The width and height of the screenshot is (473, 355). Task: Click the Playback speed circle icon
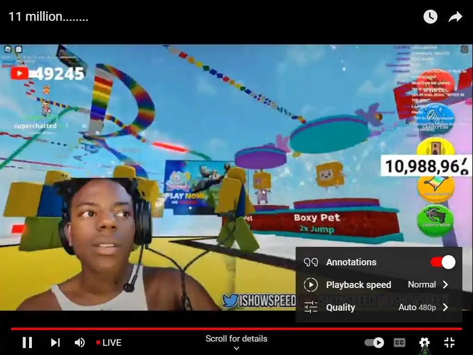[x=311, y=285]
